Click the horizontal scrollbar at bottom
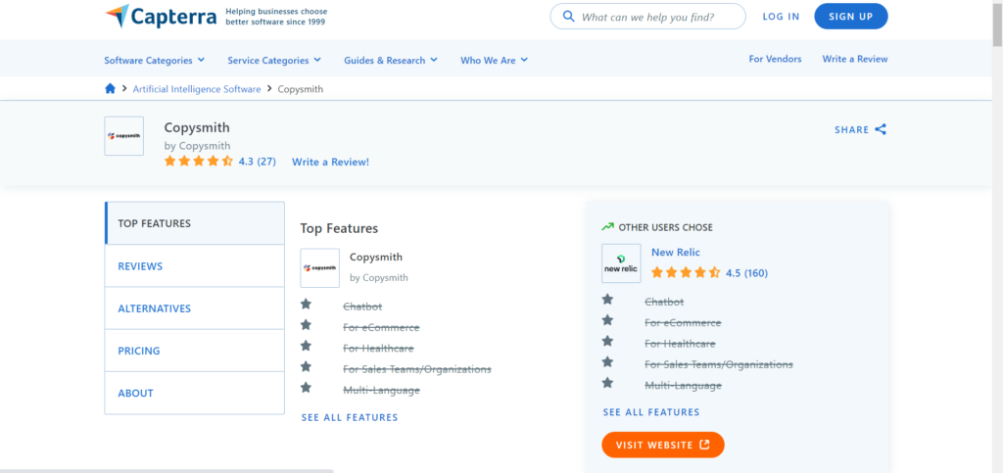Screen dimensions: 1003x473 (x=167, y=470)
